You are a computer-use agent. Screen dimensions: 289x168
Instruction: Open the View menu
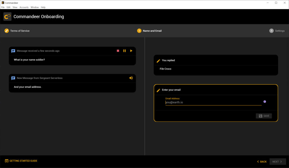click(15, 7)
